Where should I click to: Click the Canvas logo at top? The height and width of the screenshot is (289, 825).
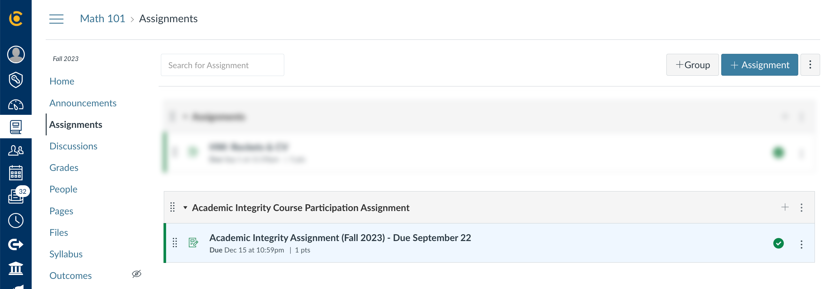coord(16,18)
